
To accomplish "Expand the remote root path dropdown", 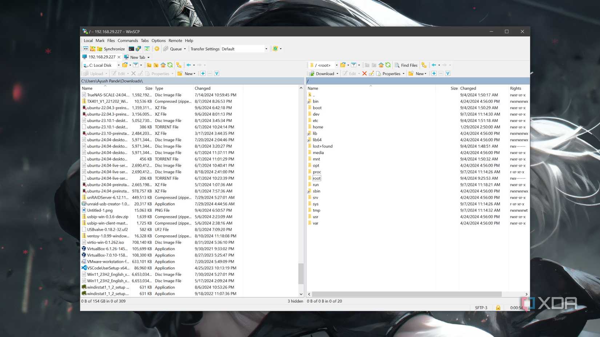I will 336,65.
